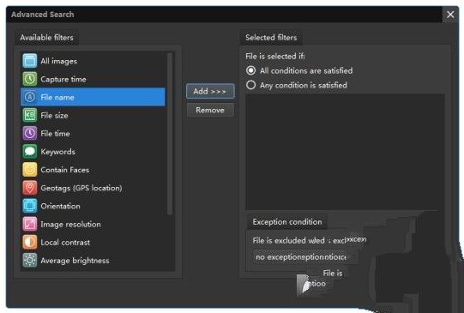Viewport: 464px width, 313px height.
Task: Select the purple File time icon
Action: (30, 133)
